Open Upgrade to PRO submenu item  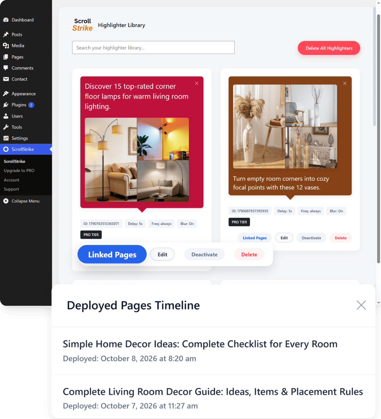coord(19,170)
